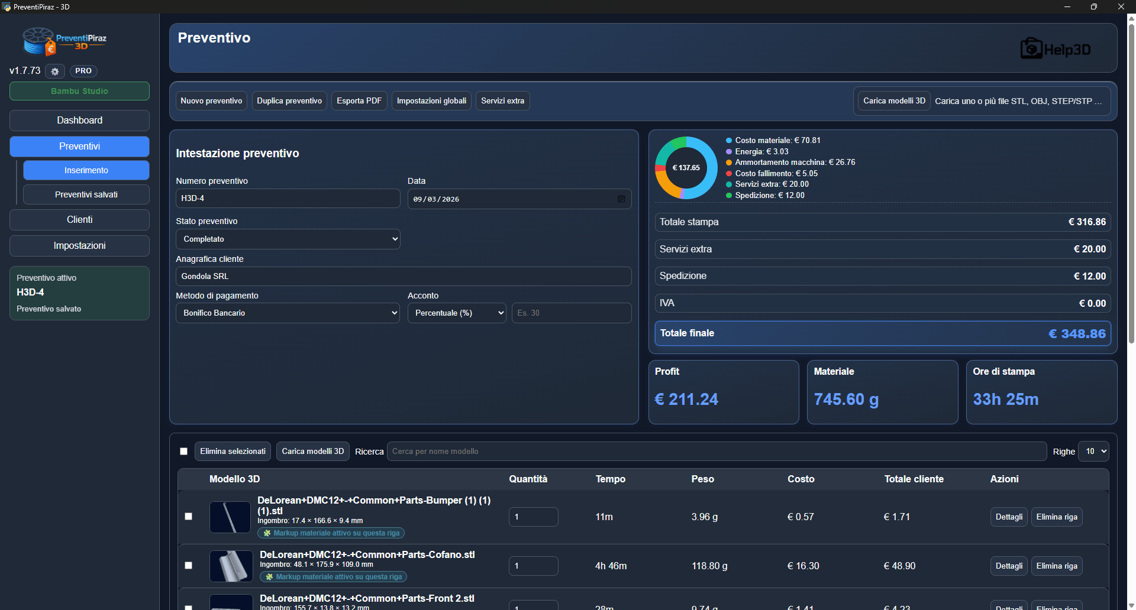The image size is (1136, 610).
Task: Check the Cofano model row checkbox
Action: point(189,566)
